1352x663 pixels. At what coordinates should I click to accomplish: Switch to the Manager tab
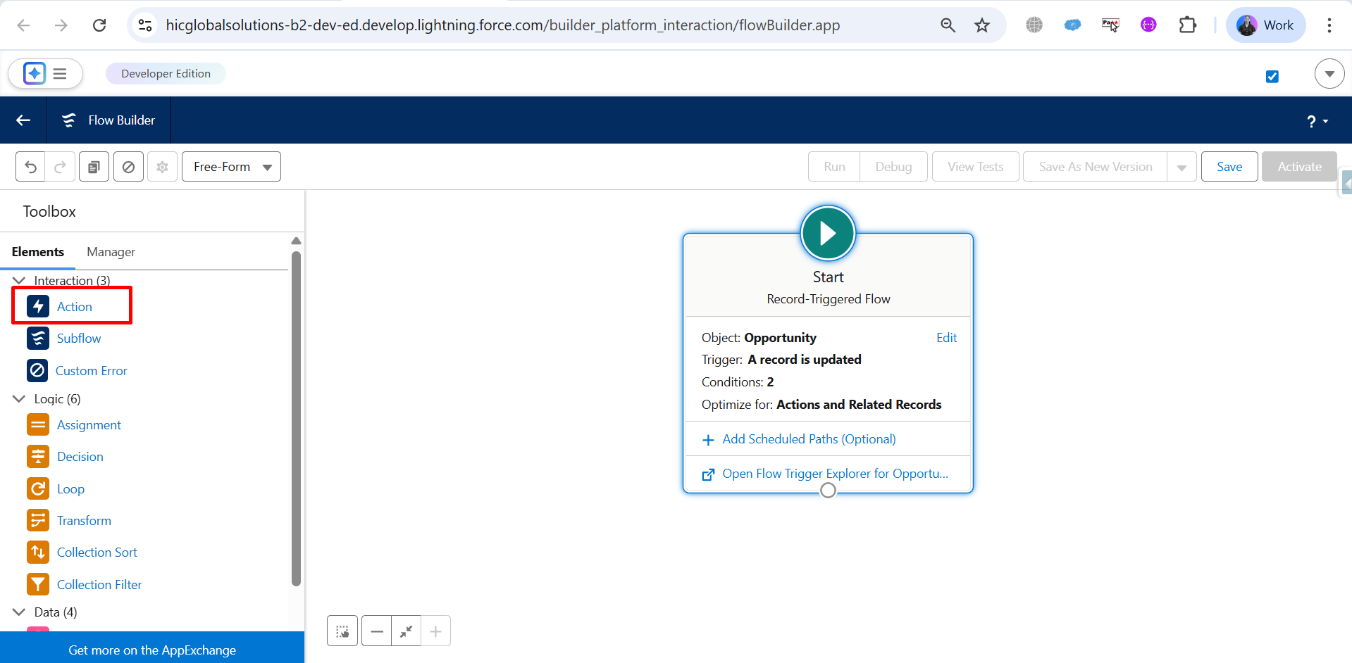[111, 252]
